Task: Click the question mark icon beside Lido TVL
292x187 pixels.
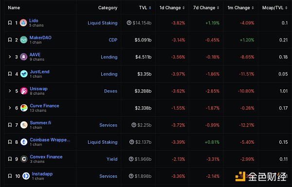Action: 129,23
